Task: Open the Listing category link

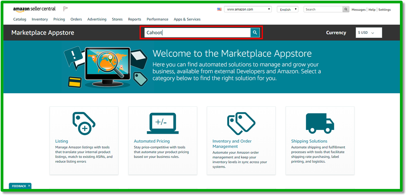Action: [62, 141]
